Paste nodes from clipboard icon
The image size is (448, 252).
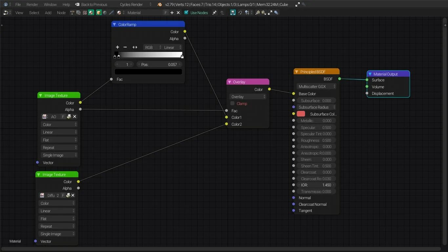264,13
